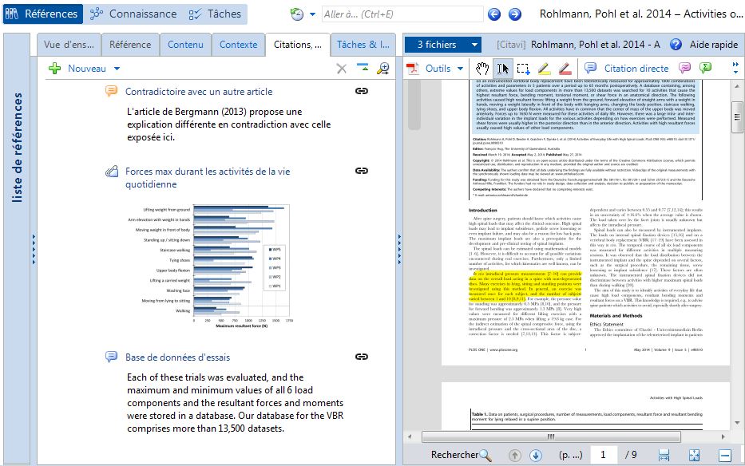Click the back navigation arrow
Viewport: 745px width, 466px height.
(494, 14)
